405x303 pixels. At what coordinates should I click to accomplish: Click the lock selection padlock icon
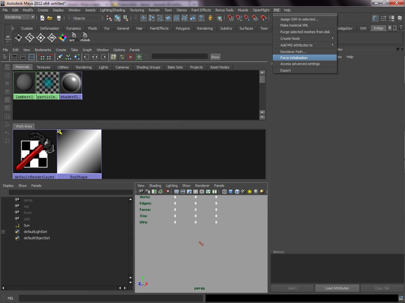210,18
